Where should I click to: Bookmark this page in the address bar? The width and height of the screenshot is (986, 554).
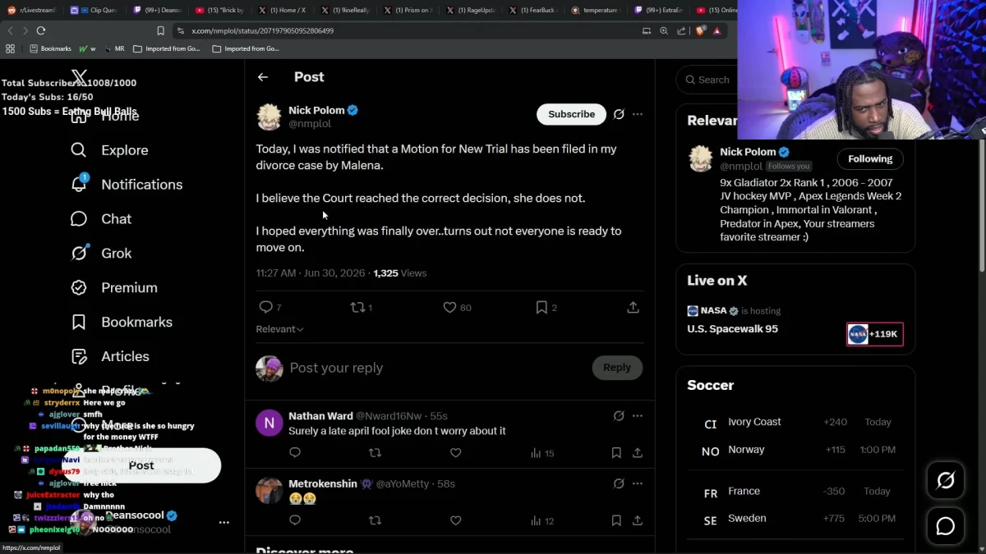(161, 30)
